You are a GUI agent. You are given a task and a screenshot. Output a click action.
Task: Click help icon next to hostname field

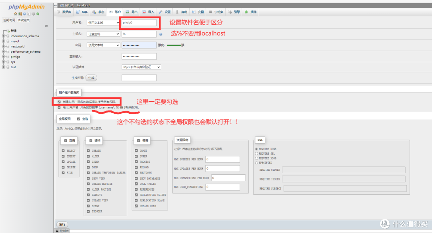[x=161, y=34]
